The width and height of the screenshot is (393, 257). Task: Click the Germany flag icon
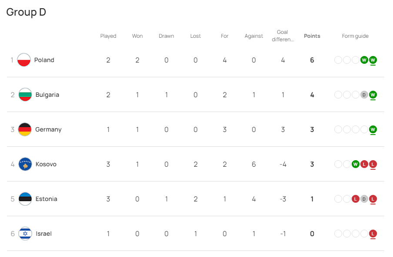(25, 129)
